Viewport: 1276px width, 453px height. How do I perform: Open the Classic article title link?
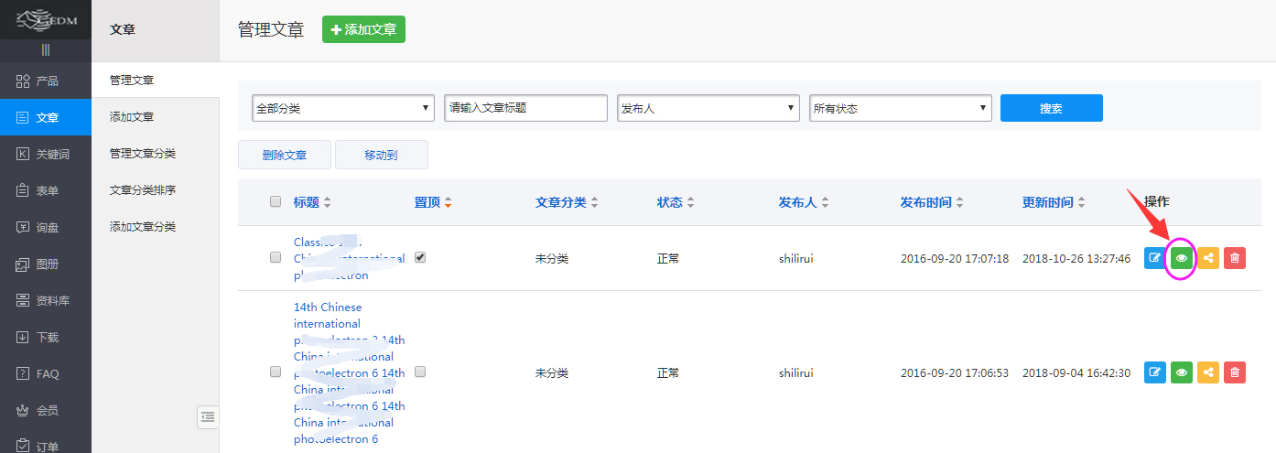(x=349, y=258)
